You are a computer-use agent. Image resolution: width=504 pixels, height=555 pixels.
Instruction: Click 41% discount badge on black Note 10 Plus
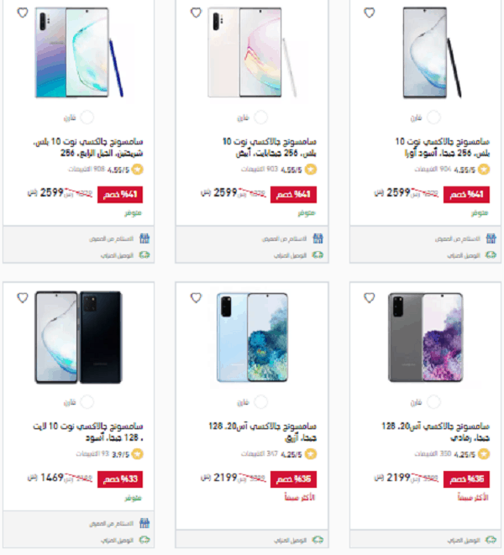[x=466, y=195]
